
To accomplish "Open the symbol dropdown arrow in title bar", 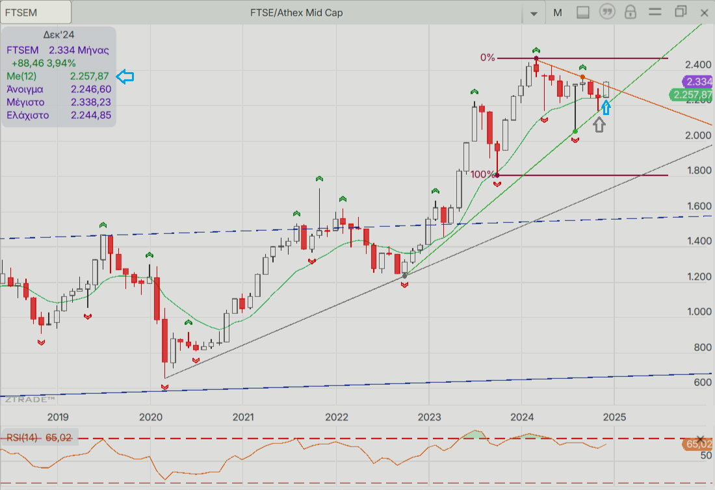I will 534,14.
